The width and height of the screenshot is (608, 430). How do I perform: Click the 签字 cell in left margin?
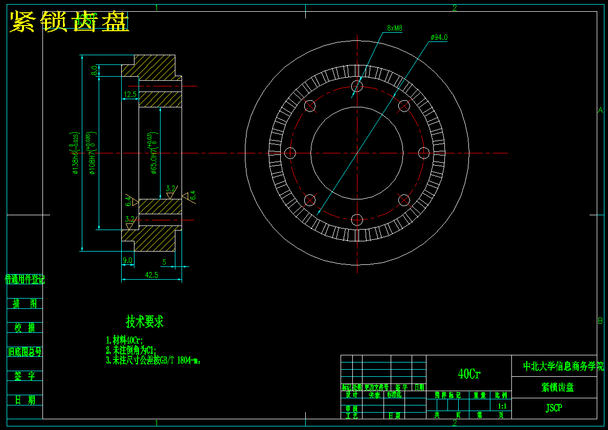click(x=25, y=376)
